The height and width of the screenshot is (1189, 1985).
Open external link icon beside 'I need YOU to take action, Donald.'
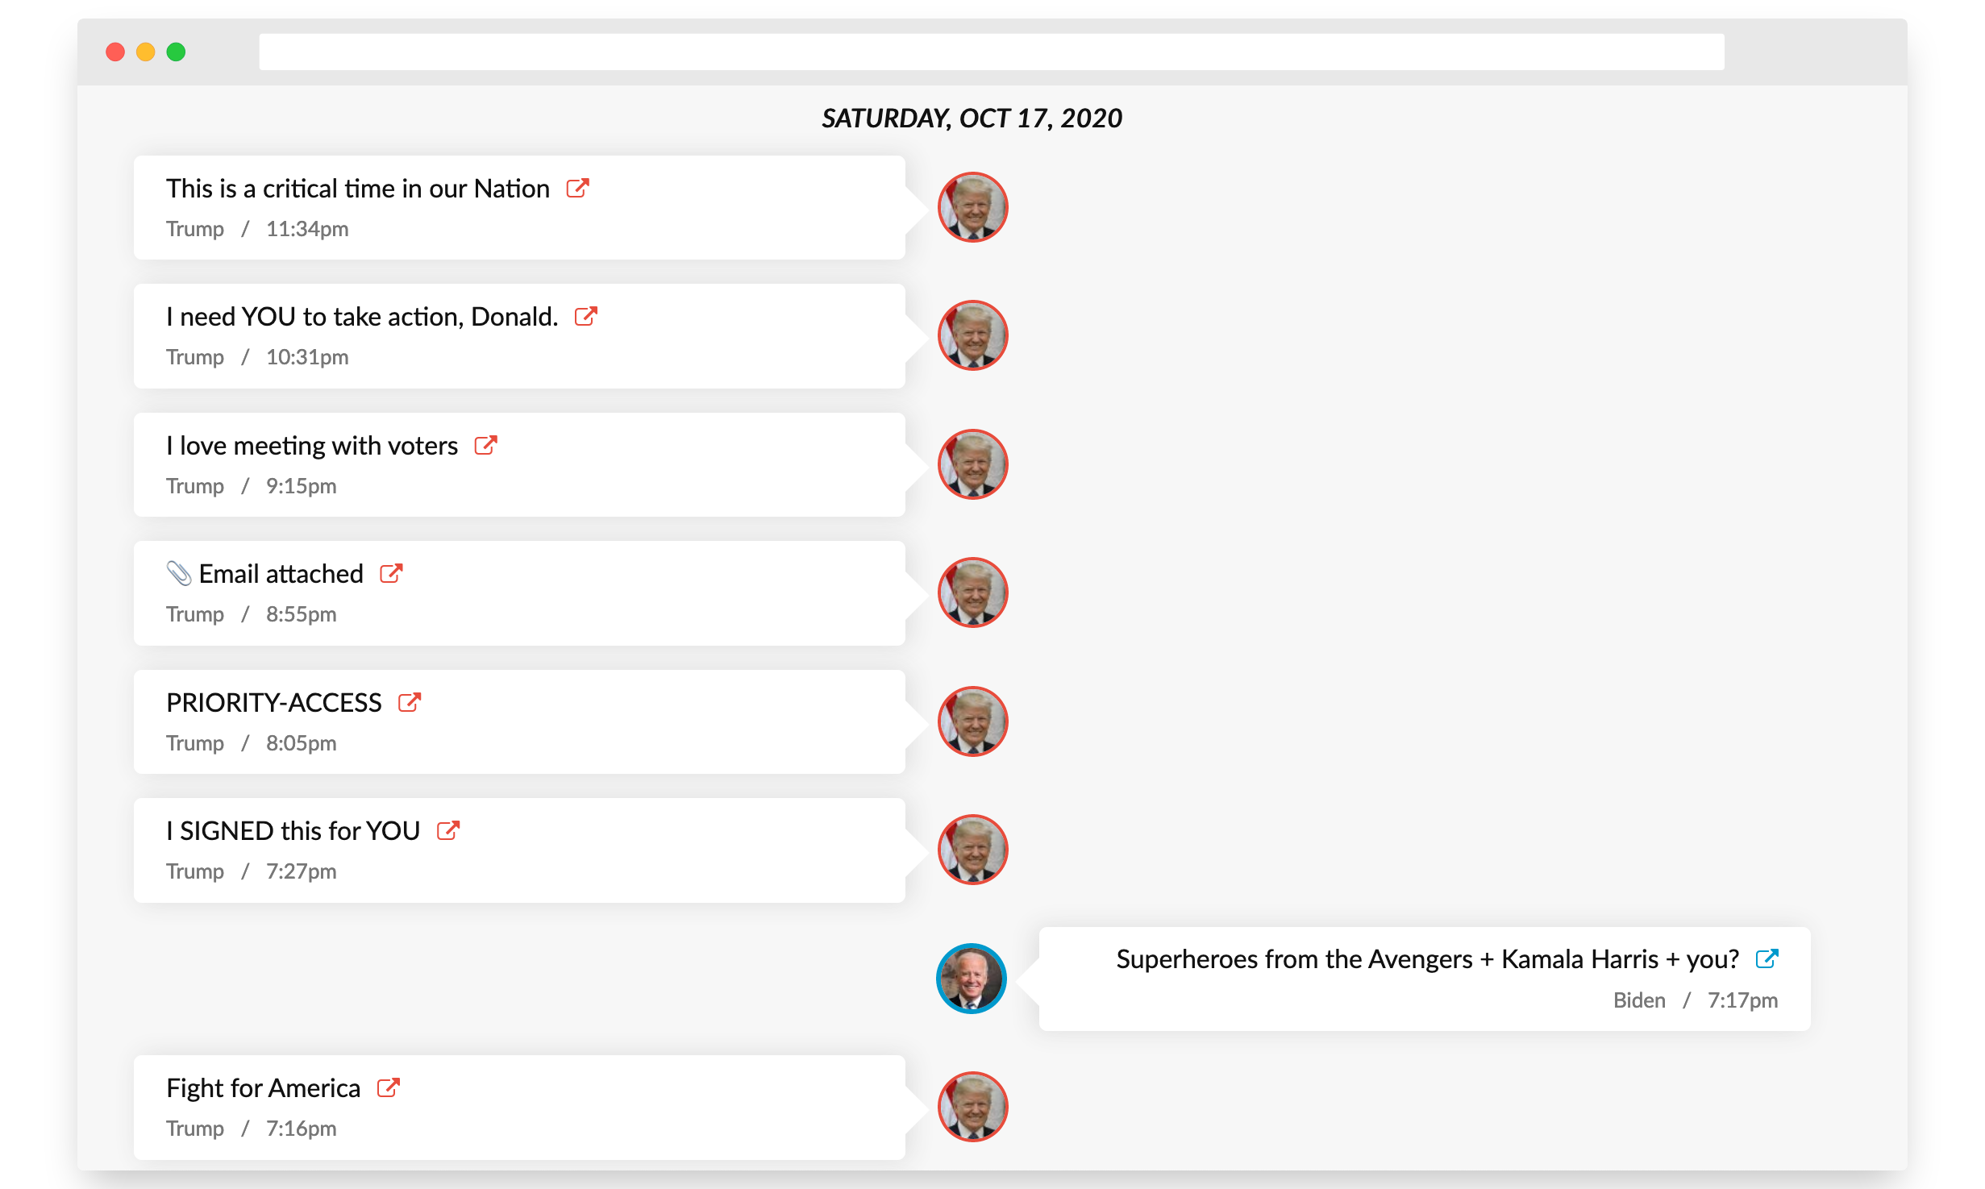585,316
